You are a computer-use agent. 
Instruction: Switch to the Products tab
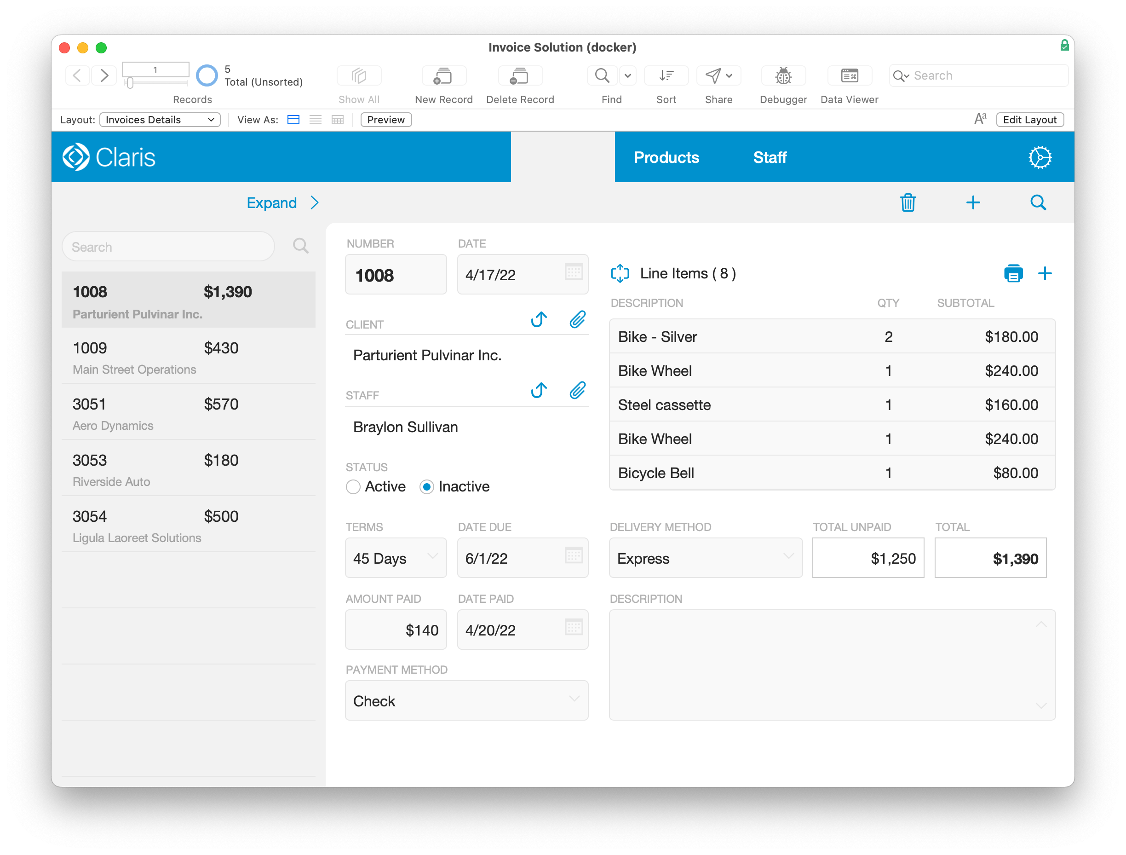pos(666,157)
